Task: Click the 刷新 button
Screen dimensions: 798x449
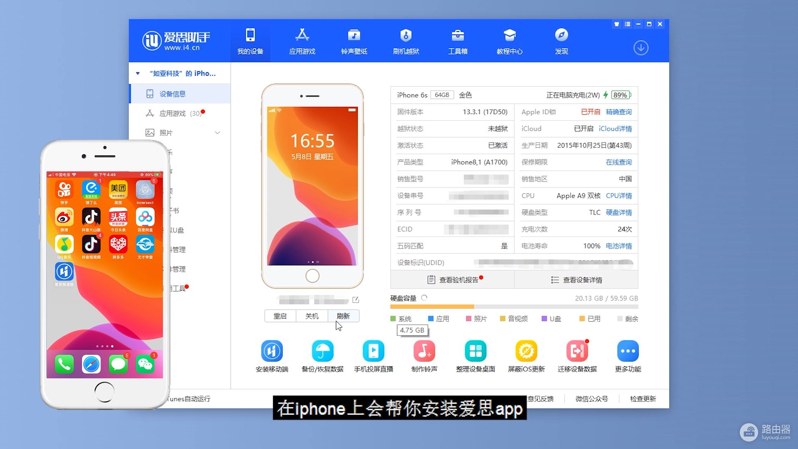Action: click(x=343, y=316)
